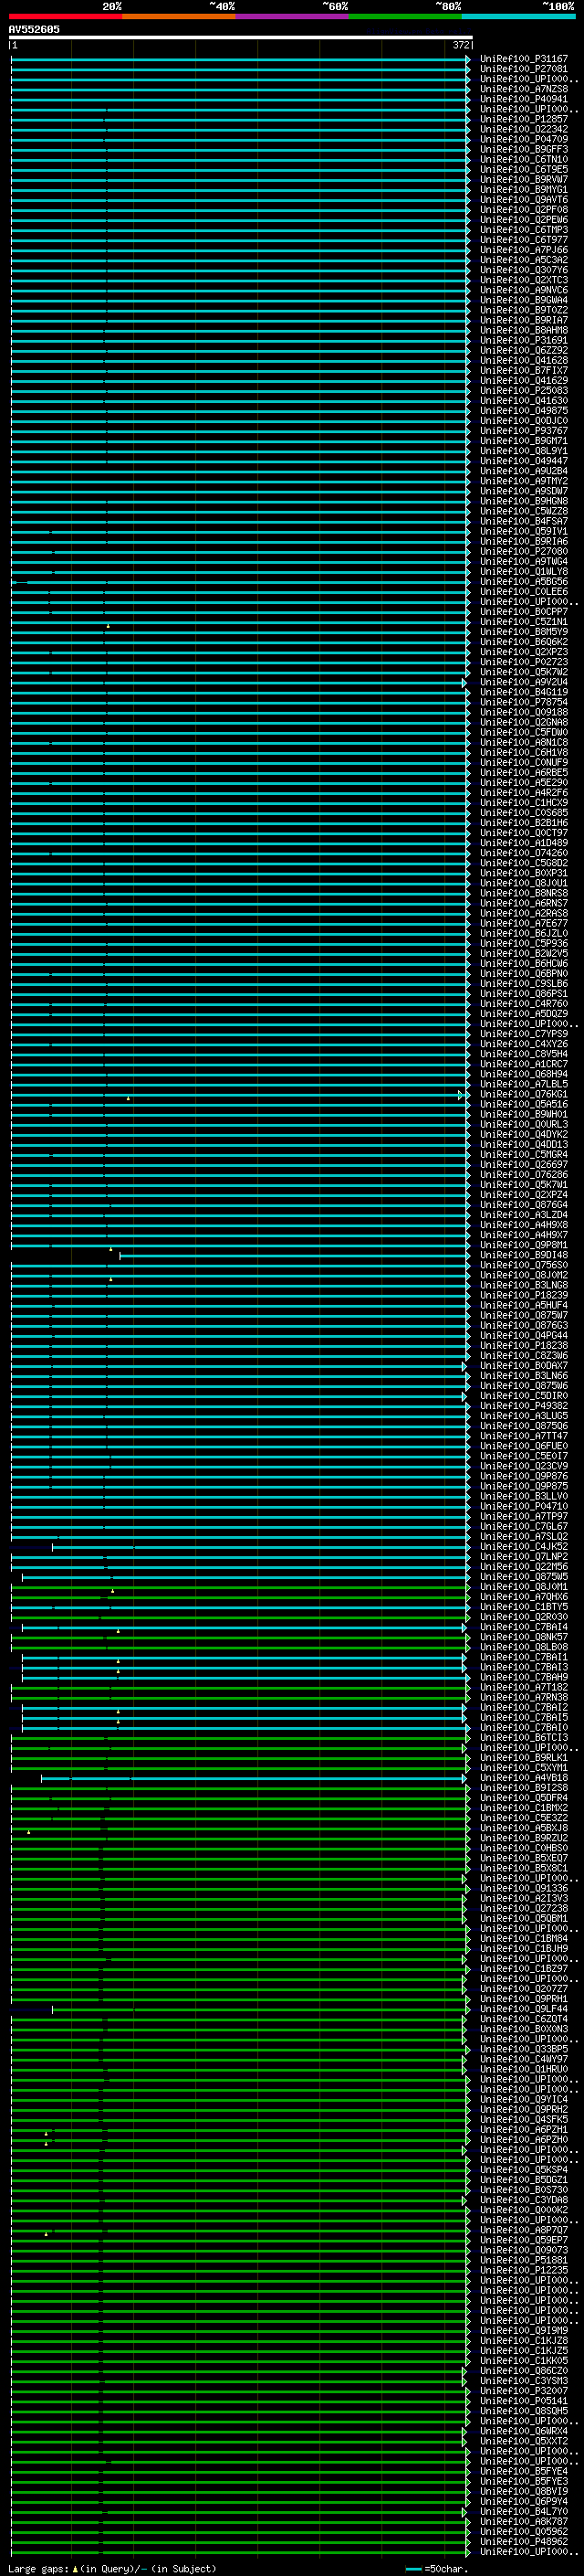Select hit label UniRef100_A7PJ66

tap(524, 250)
